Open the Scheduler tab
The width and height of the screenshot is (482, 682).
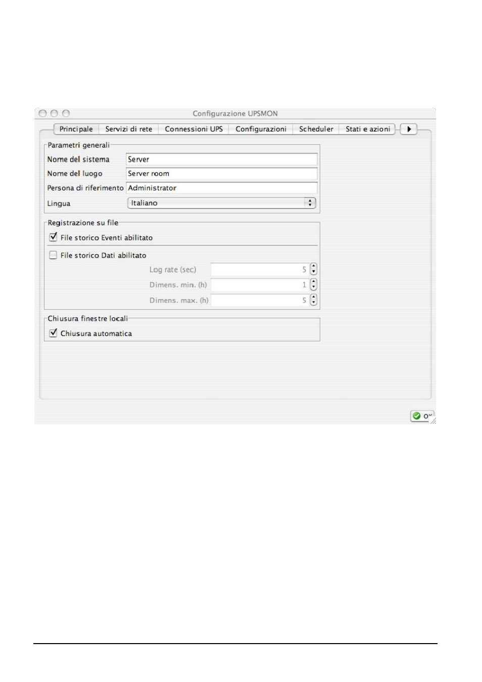click(x=316, y=129)
